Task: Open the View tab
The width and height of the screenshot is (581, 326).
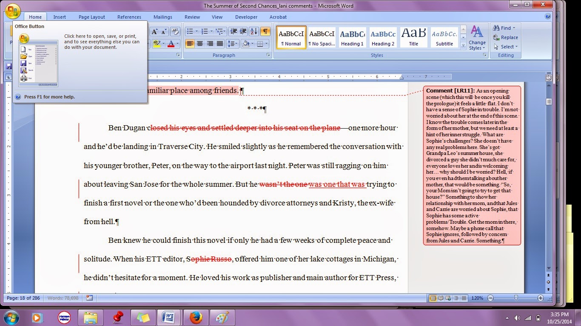Action: coord(217,17)
